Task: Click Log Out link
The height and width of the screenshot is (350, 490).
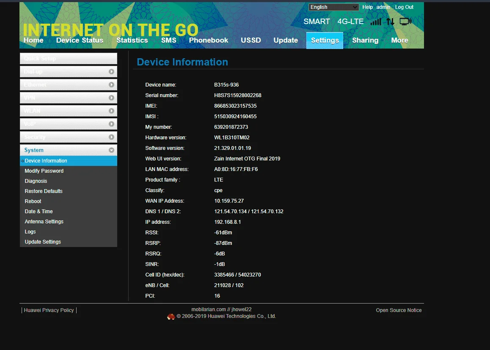Action: pos(404,7)
